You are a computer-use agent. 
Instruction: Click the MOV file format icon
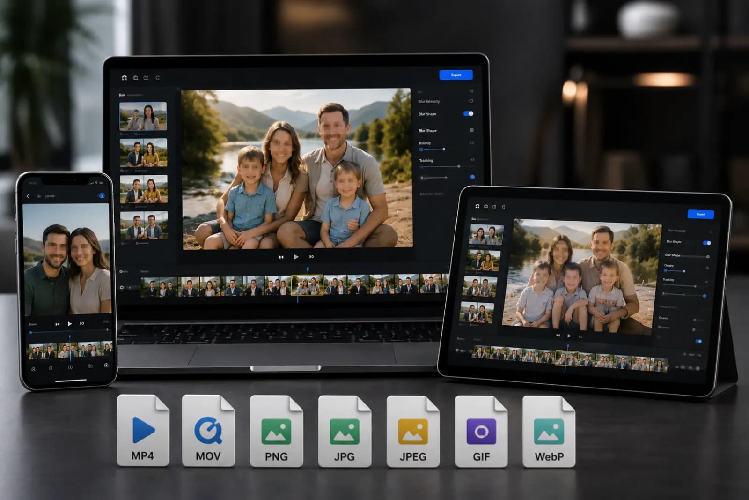click(x=208, y=430)
